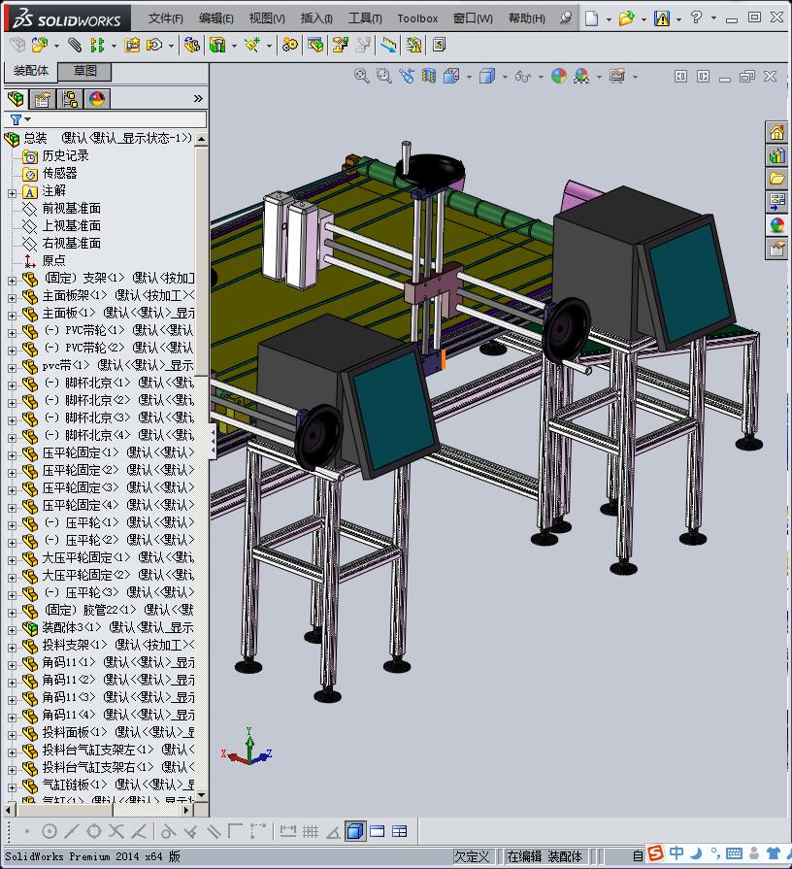This screenshot has height=869, width=792.
Task: Select the PropertyManager tab
Action: [x=43, y=99]
